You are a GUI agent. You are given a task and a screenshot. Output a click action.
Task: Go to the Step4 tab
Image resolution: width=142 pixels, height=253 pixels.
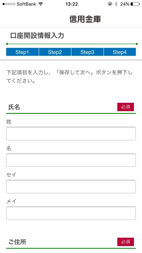tap(120, 52)
